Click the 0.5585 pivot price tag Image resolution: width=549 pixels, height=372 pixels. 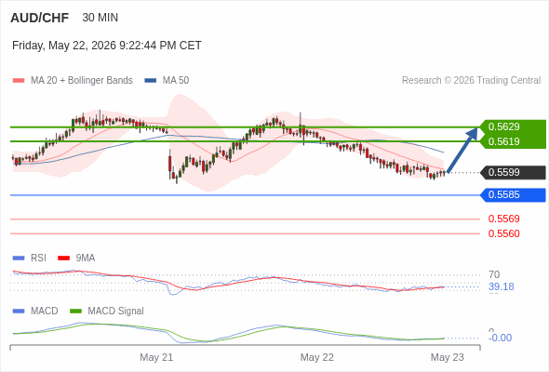(x=512, y=195)
